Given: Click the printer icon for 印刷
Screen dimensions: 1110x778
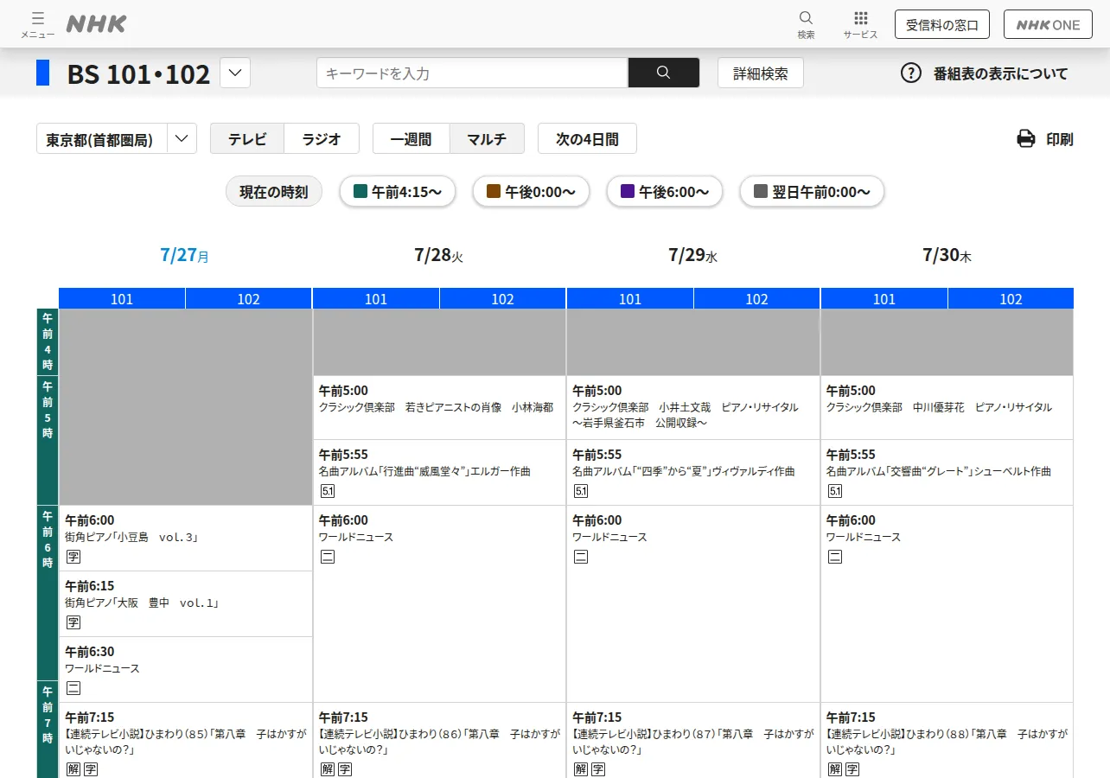Looking at the screenshot, I should (x=1026, y=138).
